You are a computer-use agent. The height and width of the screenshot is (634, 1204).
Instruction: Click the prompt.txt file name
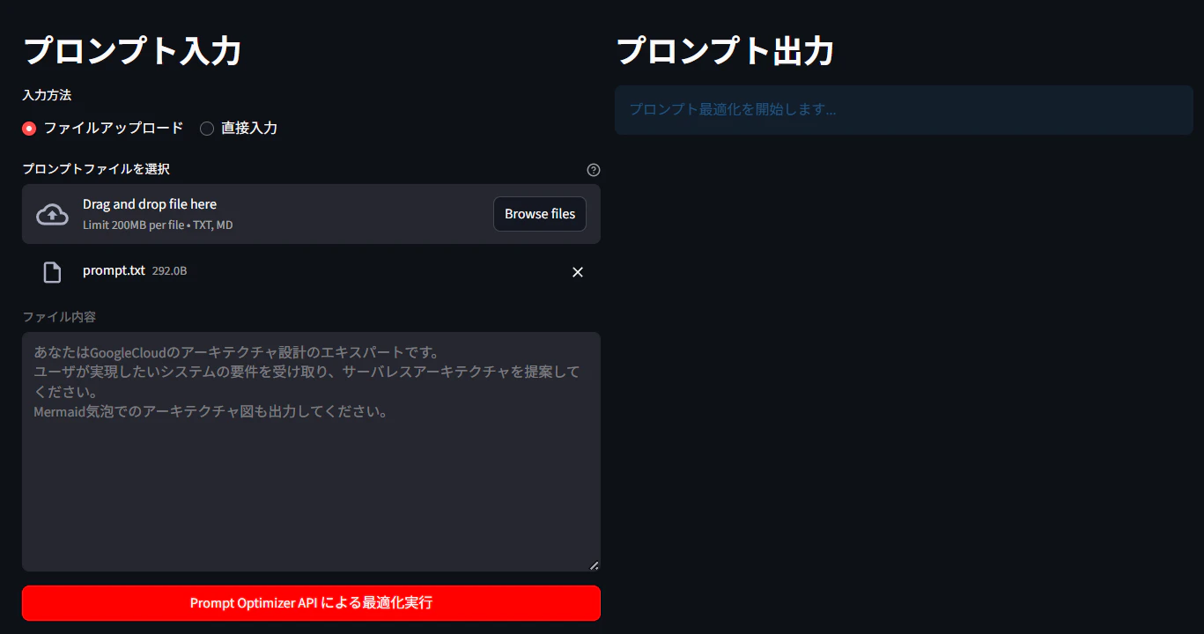click(x=114, y=270)
